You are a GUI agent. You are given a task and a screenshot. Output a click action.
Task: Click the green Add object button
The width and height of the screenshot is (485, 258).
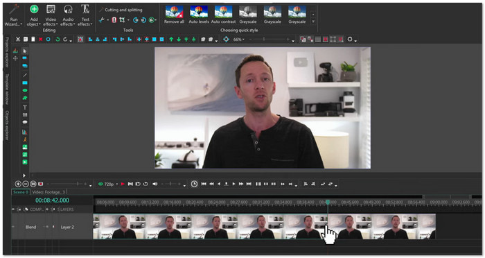(34, 15)
